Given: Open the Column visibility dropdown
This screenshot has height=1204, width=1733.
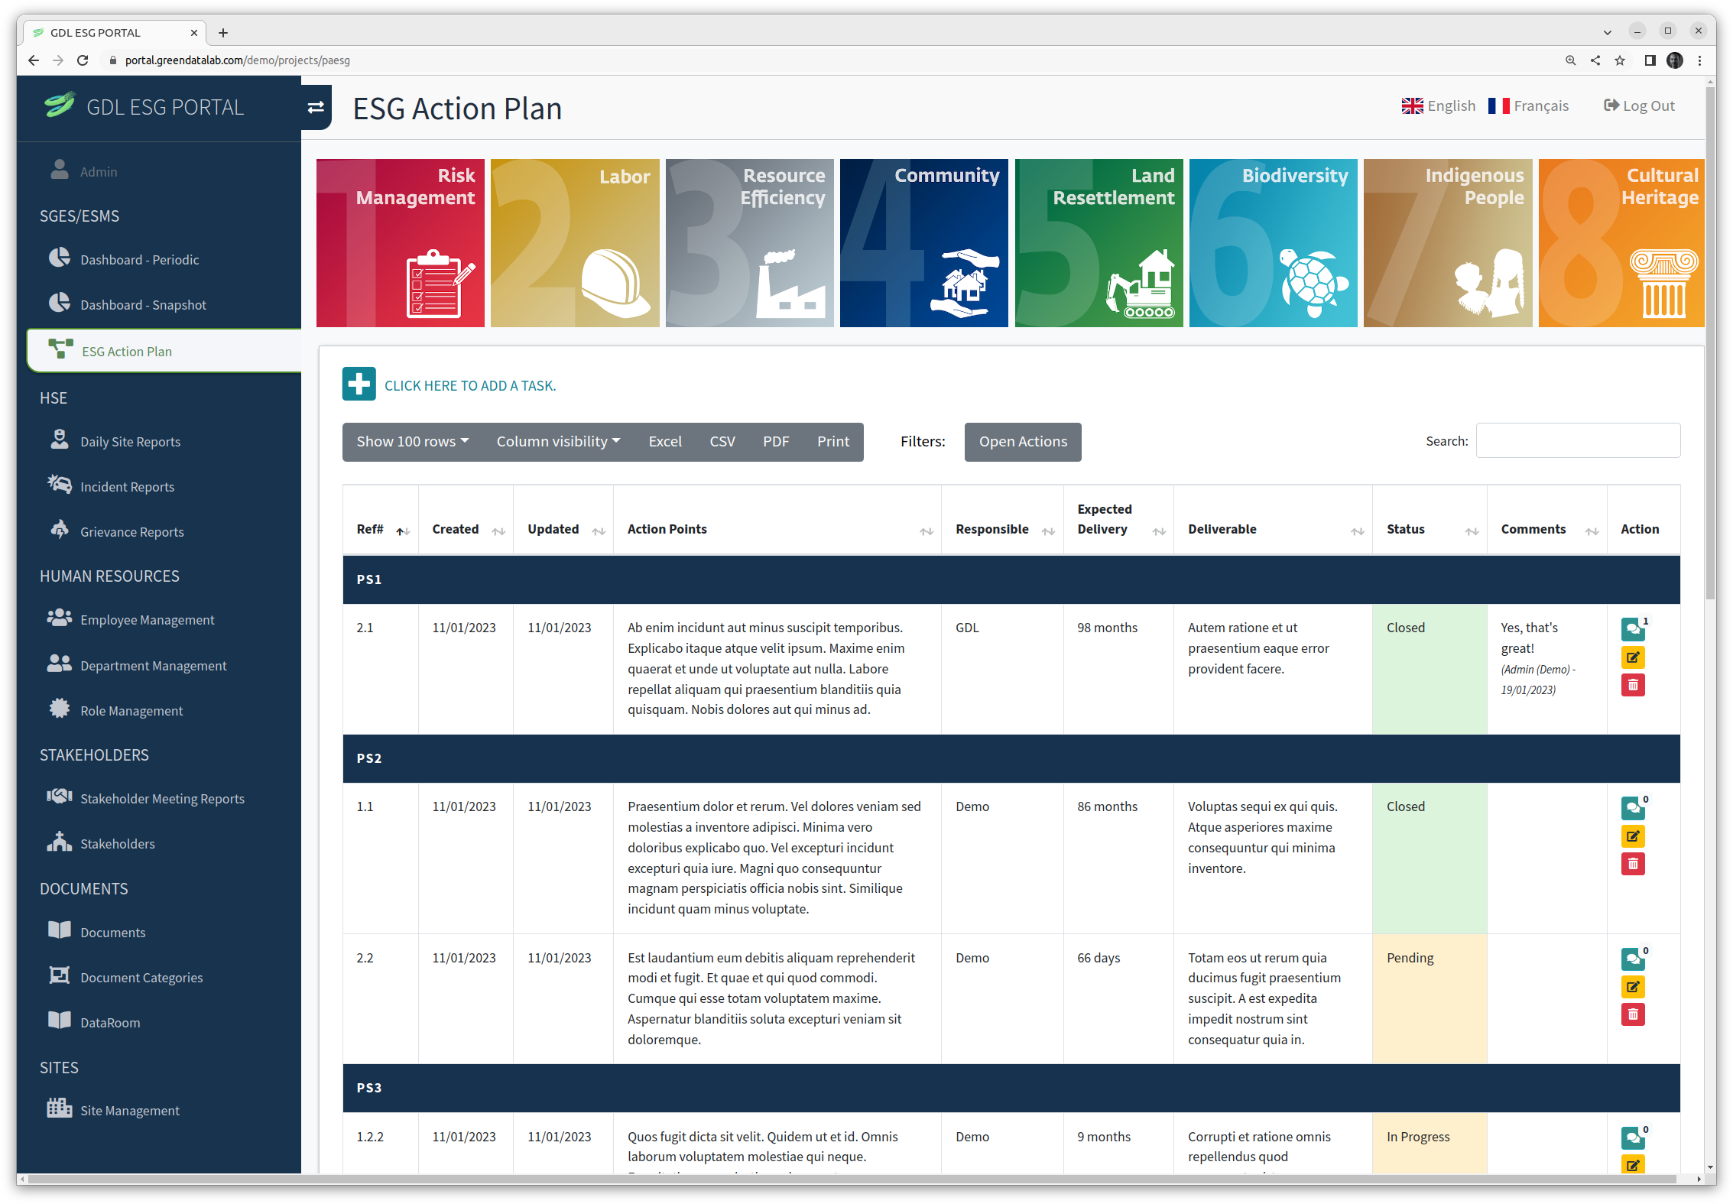Looking at the screenshot, I should 558,442.
